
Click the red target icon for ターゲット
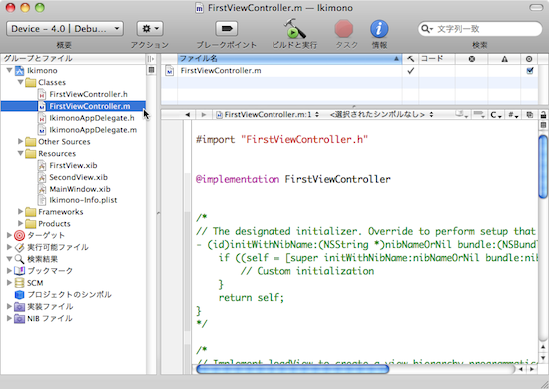(20, 236)
